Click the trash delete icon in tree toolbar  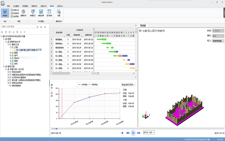[x=17, y=32]
